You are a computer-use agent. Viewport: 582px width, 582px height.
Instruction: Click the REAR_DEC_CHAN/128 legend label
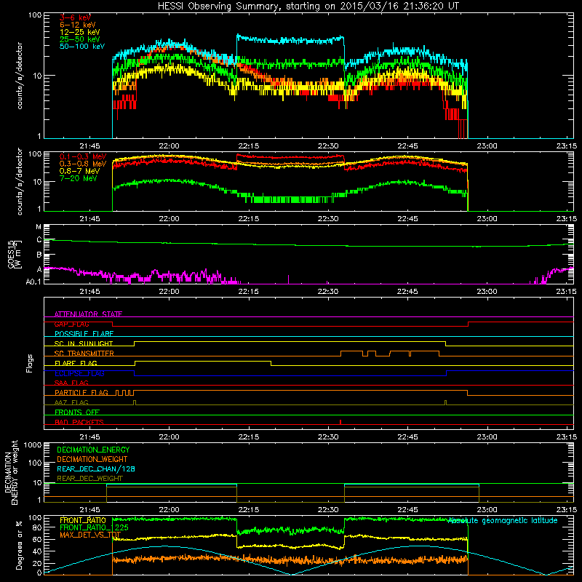[96, 469]
